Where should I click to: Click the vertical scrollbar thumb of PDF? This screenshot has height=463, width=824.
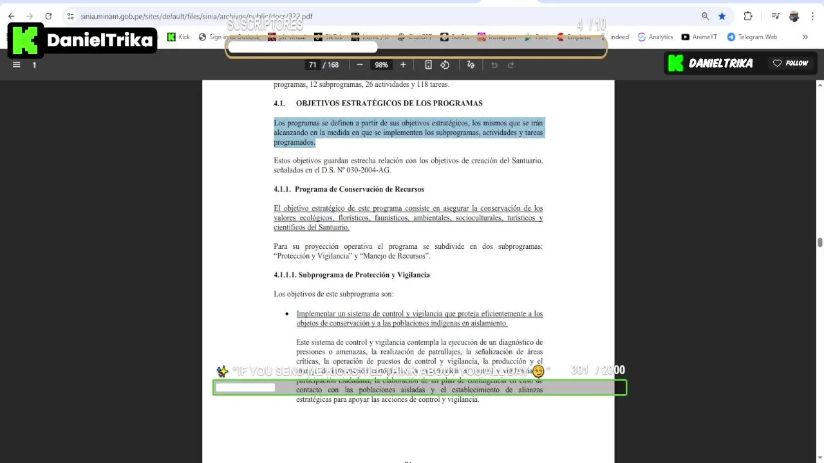coord(819,242)
